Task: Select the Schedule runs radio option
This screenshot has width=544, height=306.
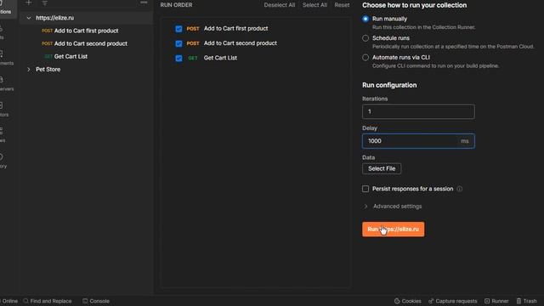Action: coord(365,38)
